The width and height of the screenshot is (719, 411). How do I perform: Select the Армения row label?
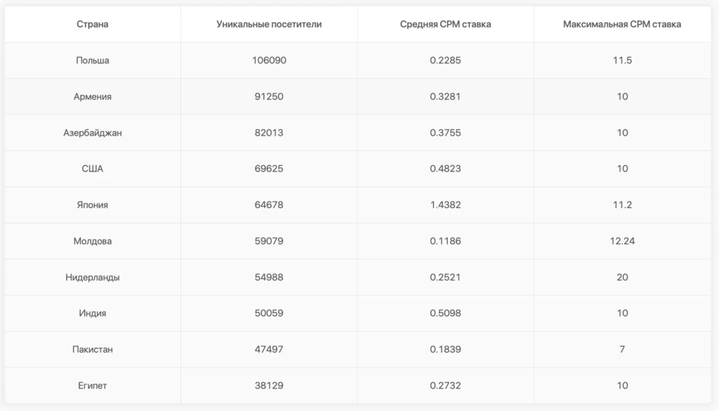click(92, 97)
